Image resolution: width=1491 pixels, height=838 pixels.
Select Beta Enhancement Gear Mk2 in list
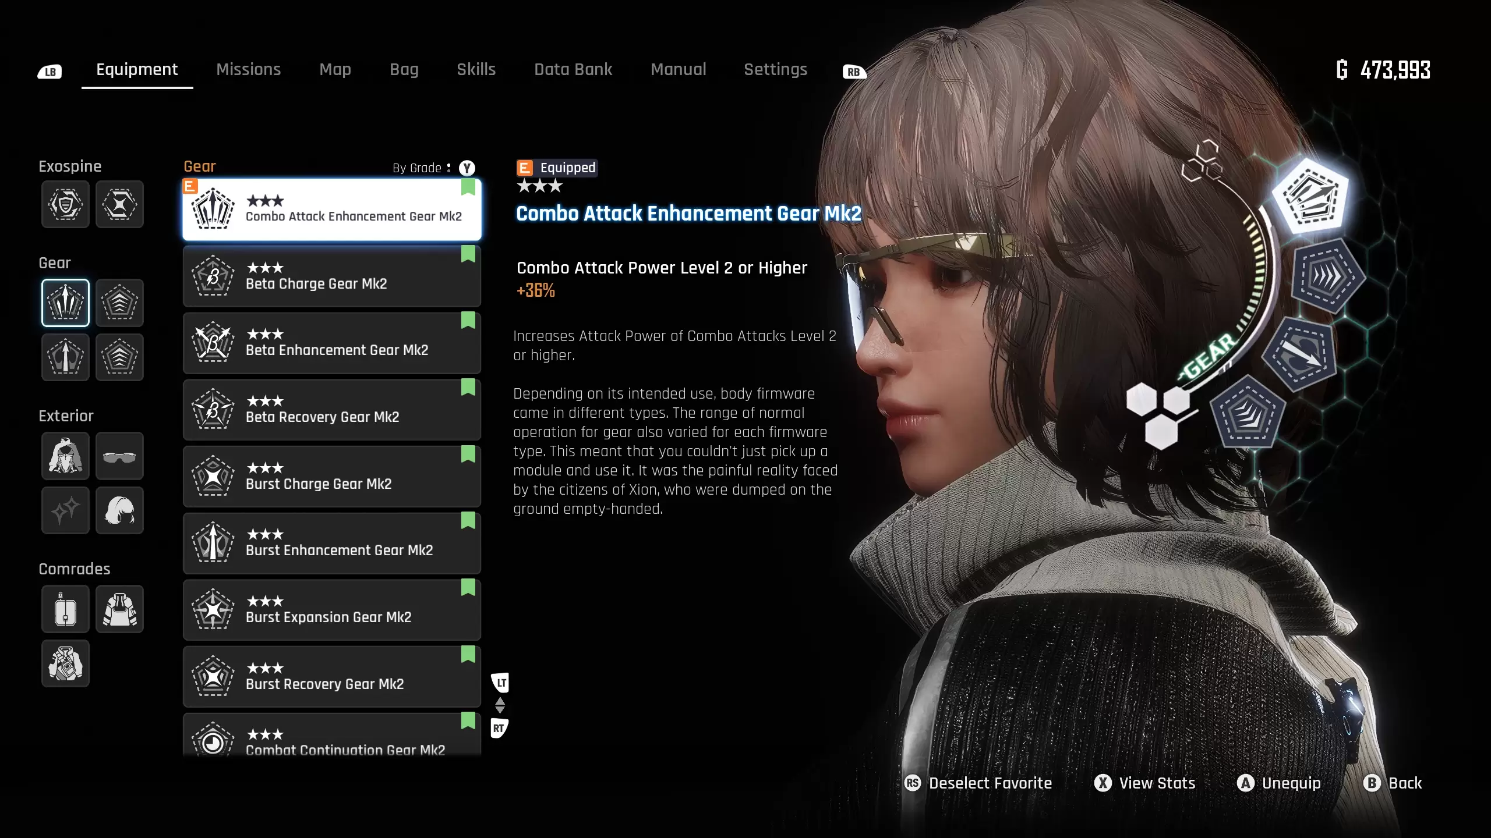point(332,343)
